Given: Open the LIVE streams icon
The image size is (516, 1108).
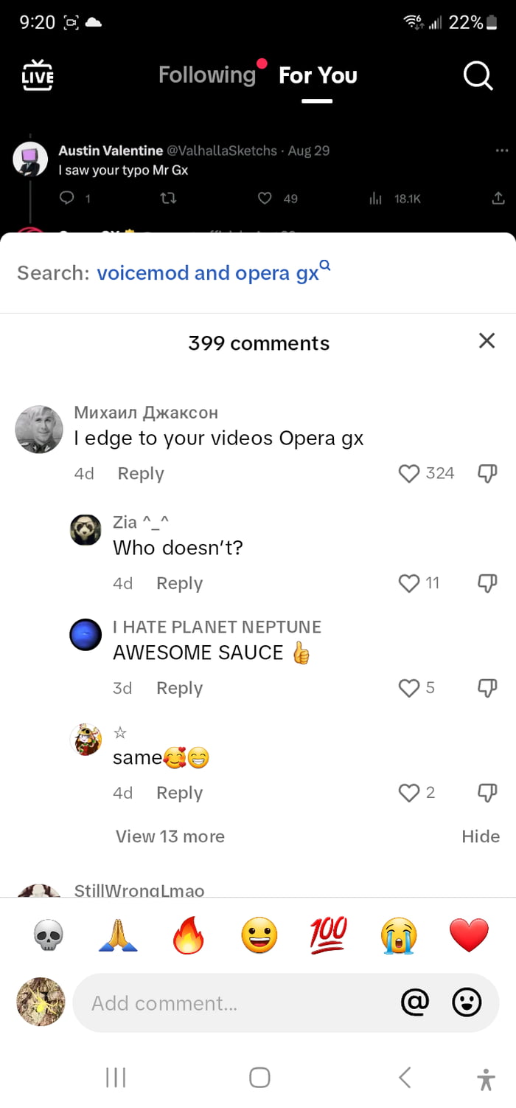Looking at the screenshot, I should pyautogui.click(x=37, y=75).
